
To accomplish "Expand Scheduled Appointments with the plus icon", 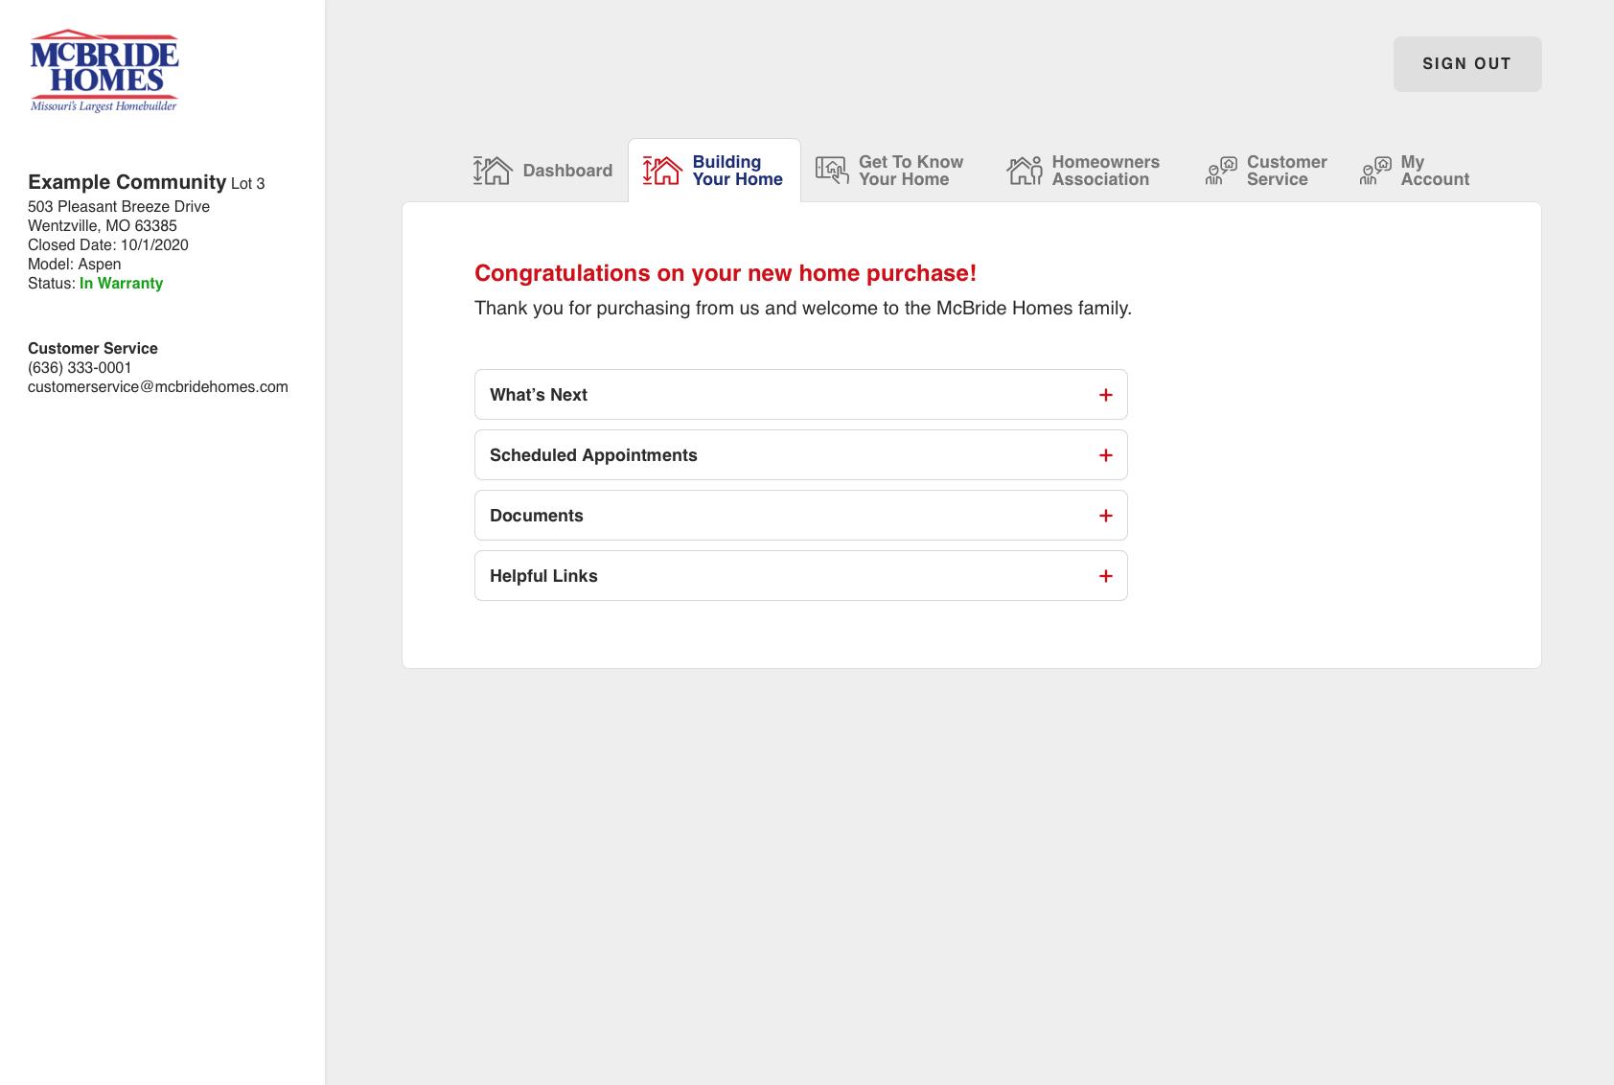I will (1105, 455).
